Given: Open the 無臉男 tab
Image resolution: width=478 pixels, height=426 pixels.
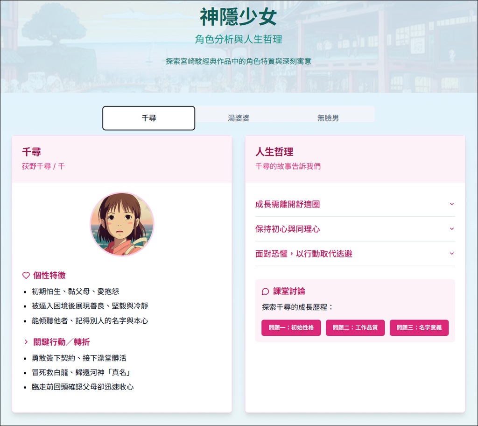Looking at the screenshot, I should [x=328, y=118].
